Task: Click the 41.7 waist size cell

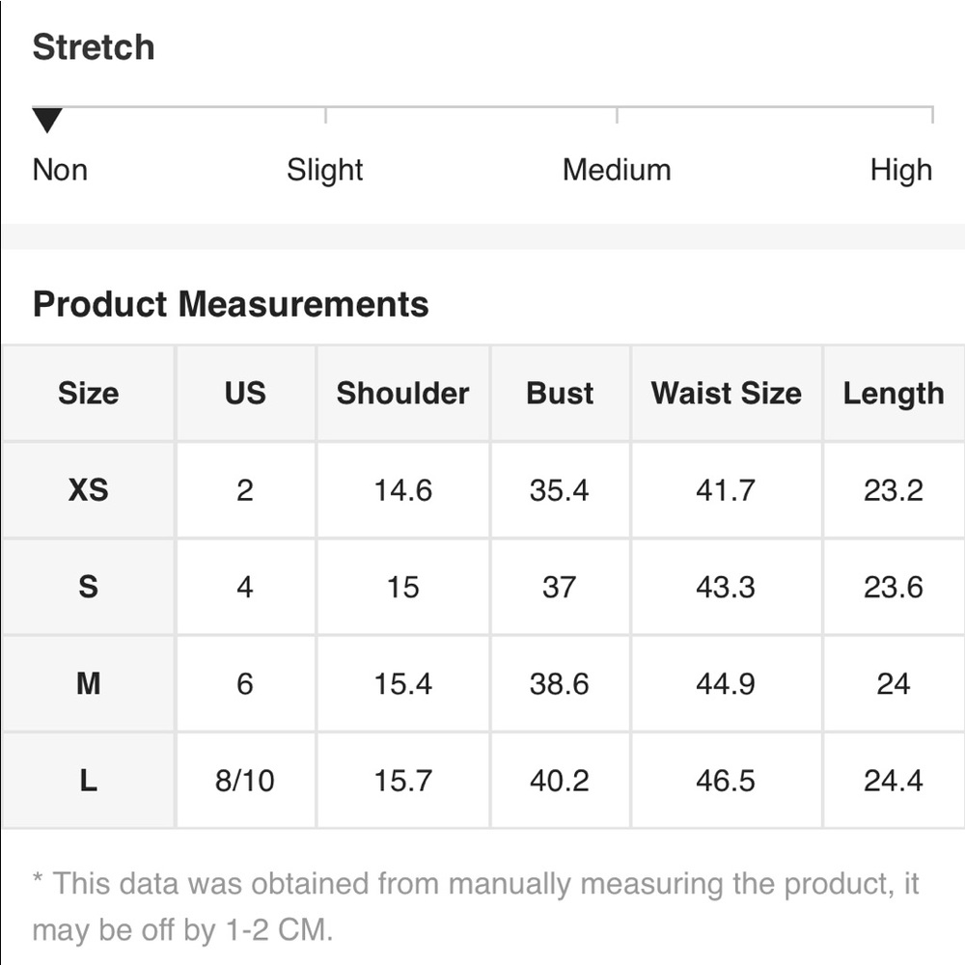Action: pyautogui.click(x=727, y=490)
